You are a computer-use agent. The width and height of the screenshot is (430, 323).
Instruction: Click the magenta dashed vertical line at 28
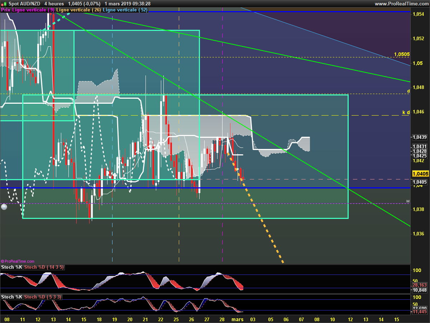(x=223, y=136)
